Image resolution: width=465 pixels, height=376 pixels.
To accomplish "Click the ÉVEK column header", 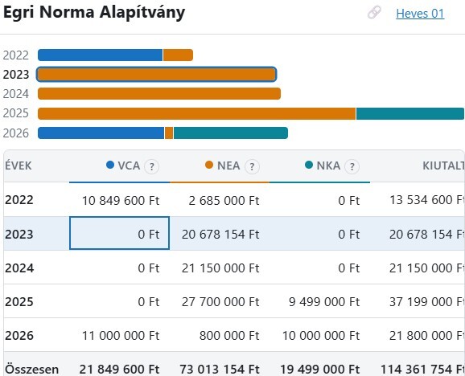I will click(18, 166).
